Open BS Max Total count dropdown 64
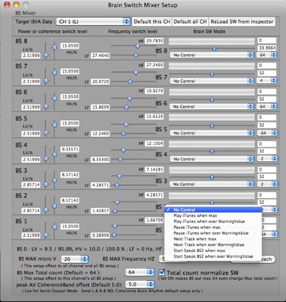 pyautogui.click(x=140, y=272)
